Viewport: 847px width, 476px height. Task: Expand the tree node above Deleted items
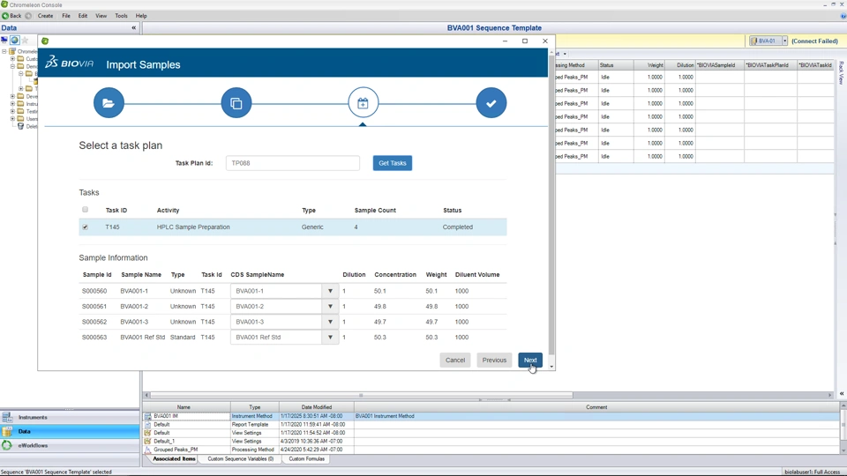pyautogui.click(x=12, y=119)
